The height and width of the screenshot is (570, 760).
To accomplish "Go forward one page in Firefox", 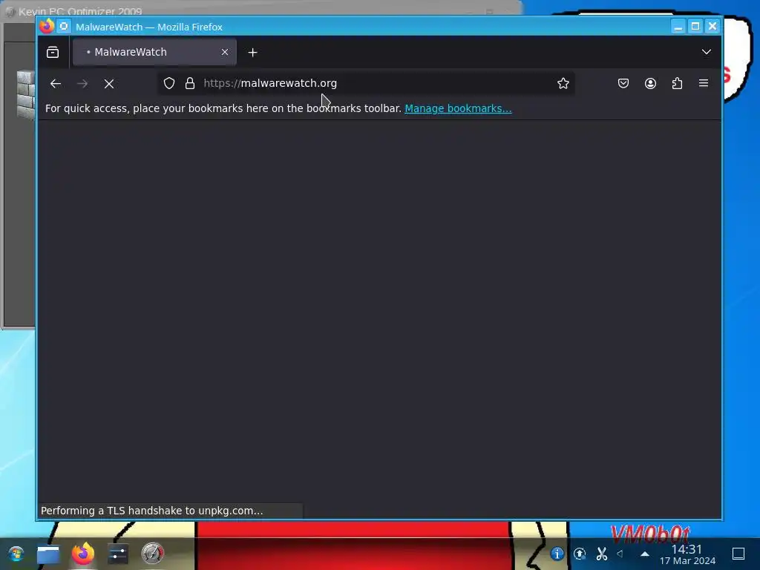I will [x=82, y=83].
